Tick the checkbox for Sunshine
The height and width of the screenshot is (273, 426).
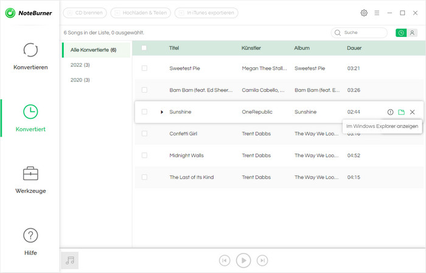(144, 112)
